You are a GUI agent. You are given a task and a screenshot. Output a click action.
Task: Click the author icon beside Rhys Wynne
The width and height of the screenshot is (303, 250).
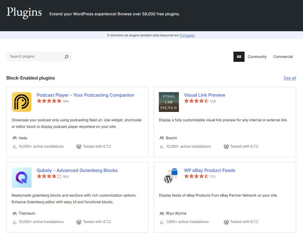click(162, 213)
